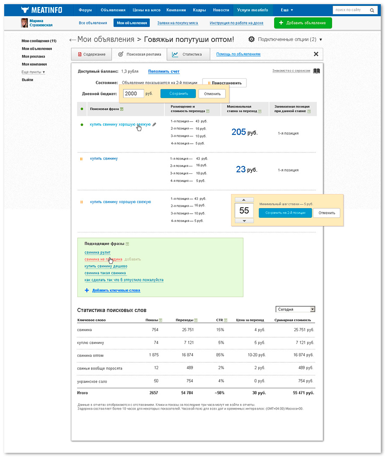The height and width of the screenshot is (457, 385).
Task: Toggle pause icon for купить свинину
Action: 81,159
